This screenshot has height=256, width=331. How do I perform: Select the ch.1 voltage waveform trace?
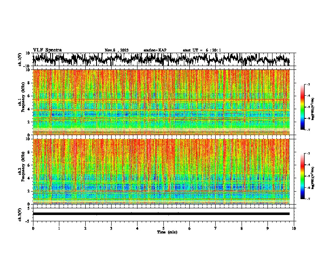tap(161, 59)
